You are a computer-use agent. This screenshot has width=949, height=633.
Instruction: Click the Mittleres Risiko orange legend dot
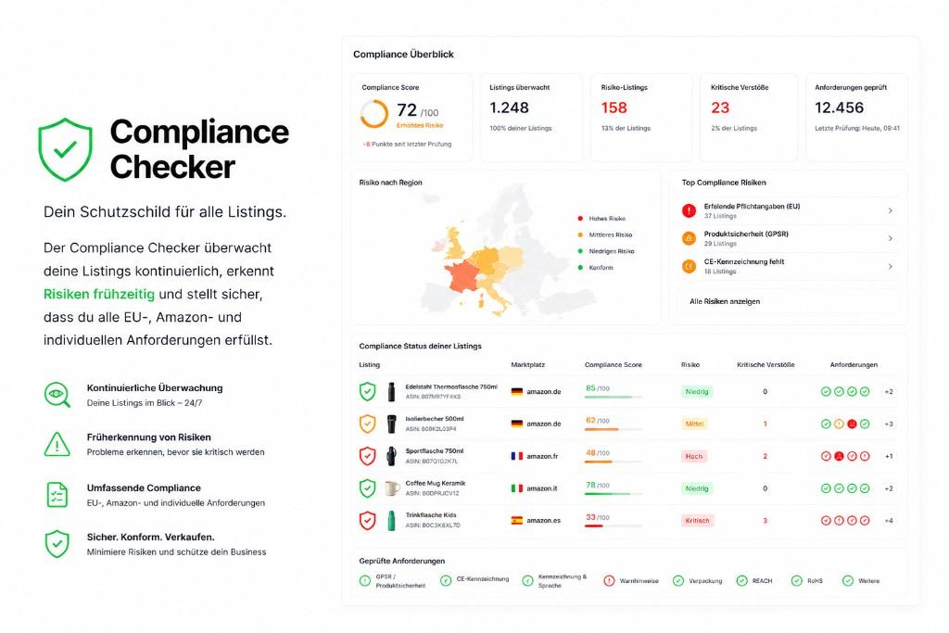[x=580, y=234]
